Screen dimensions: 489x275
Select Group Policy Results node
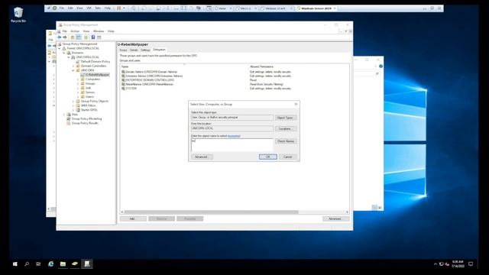pyautogui.click(x=85, y=123)
